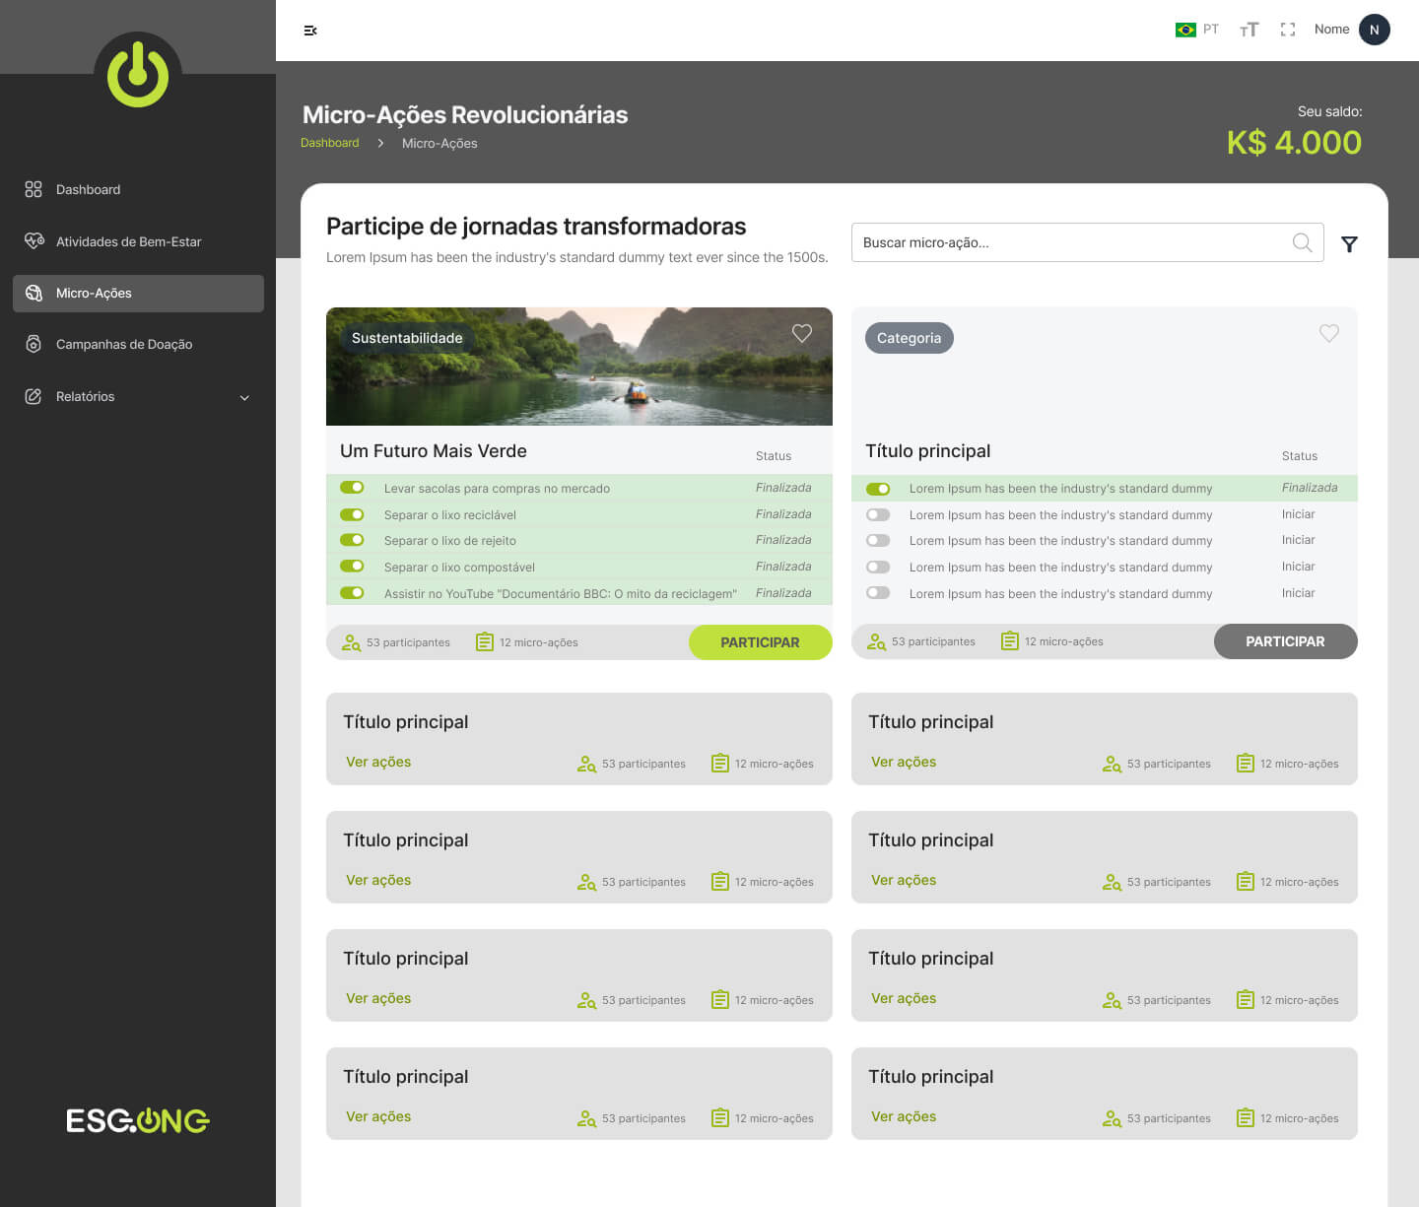
Task: Click the sidebar collapse menu icon
Action: 310,31
